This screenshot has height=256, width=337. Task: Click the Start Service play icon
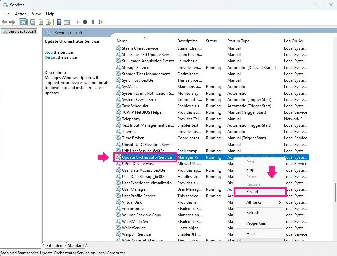tap(78, 22)
